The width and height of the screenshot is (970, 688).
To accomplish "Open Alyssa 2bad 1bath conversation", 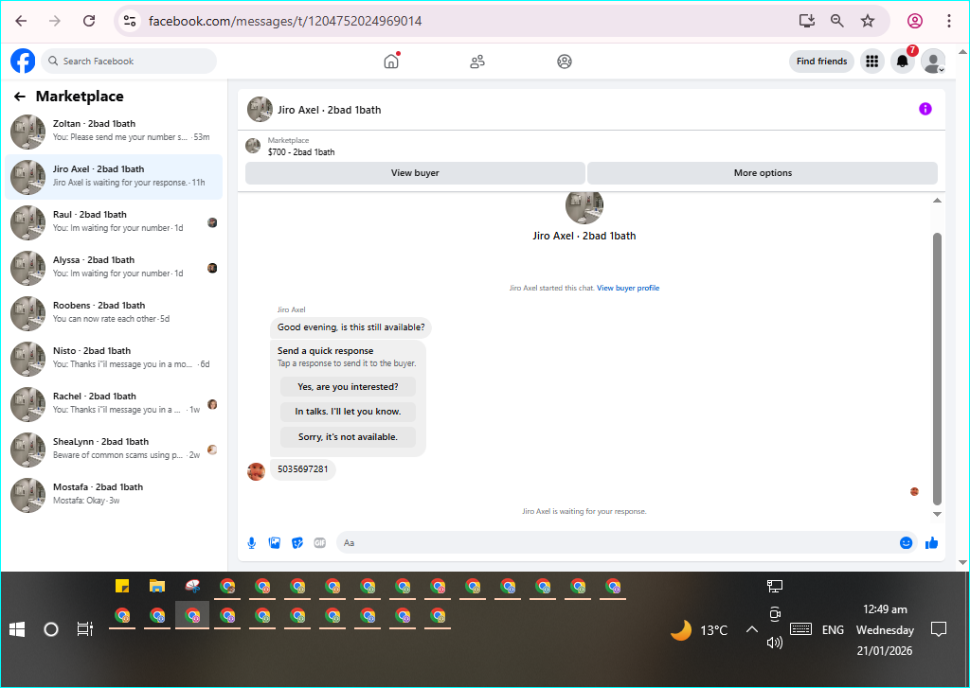I will click(114, 268).
